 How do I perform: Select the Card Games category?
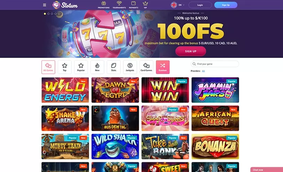coord(146,67)
